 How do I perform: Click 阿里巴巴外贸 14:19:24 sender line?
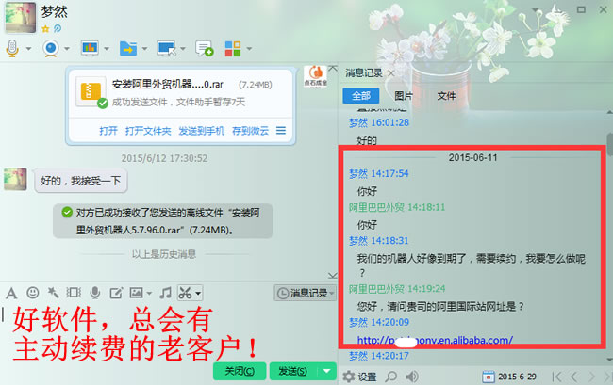pyautogui.click(x=397, y=289)
